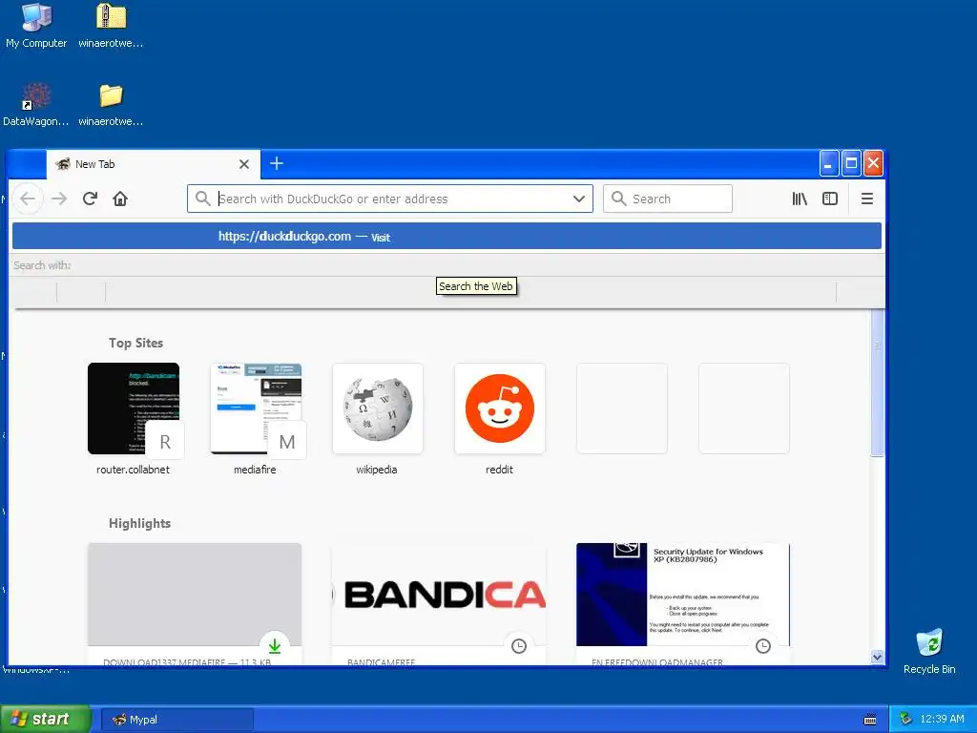Click the 12:39 AM taskbar clock
977x733 pixels.
click(x=942, y=719)
